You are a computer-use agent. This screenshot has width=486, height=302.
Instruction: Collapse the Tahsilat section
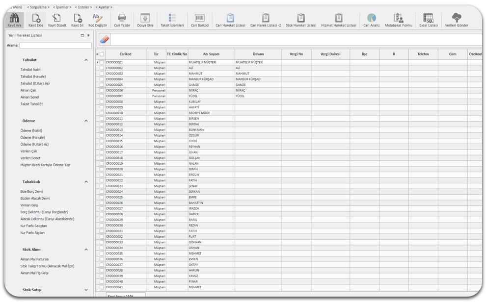(86, 60)
